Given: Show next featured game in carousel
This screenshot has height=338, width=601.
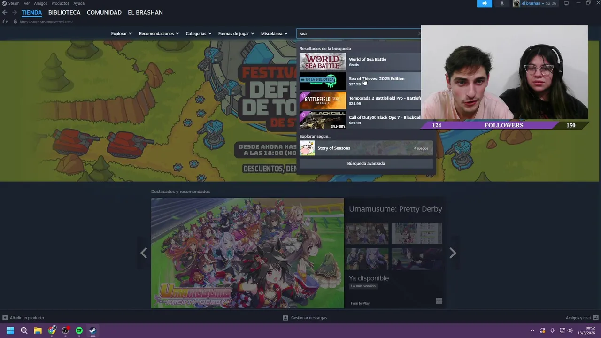Looking at the screenshot, I should point(453,253).
